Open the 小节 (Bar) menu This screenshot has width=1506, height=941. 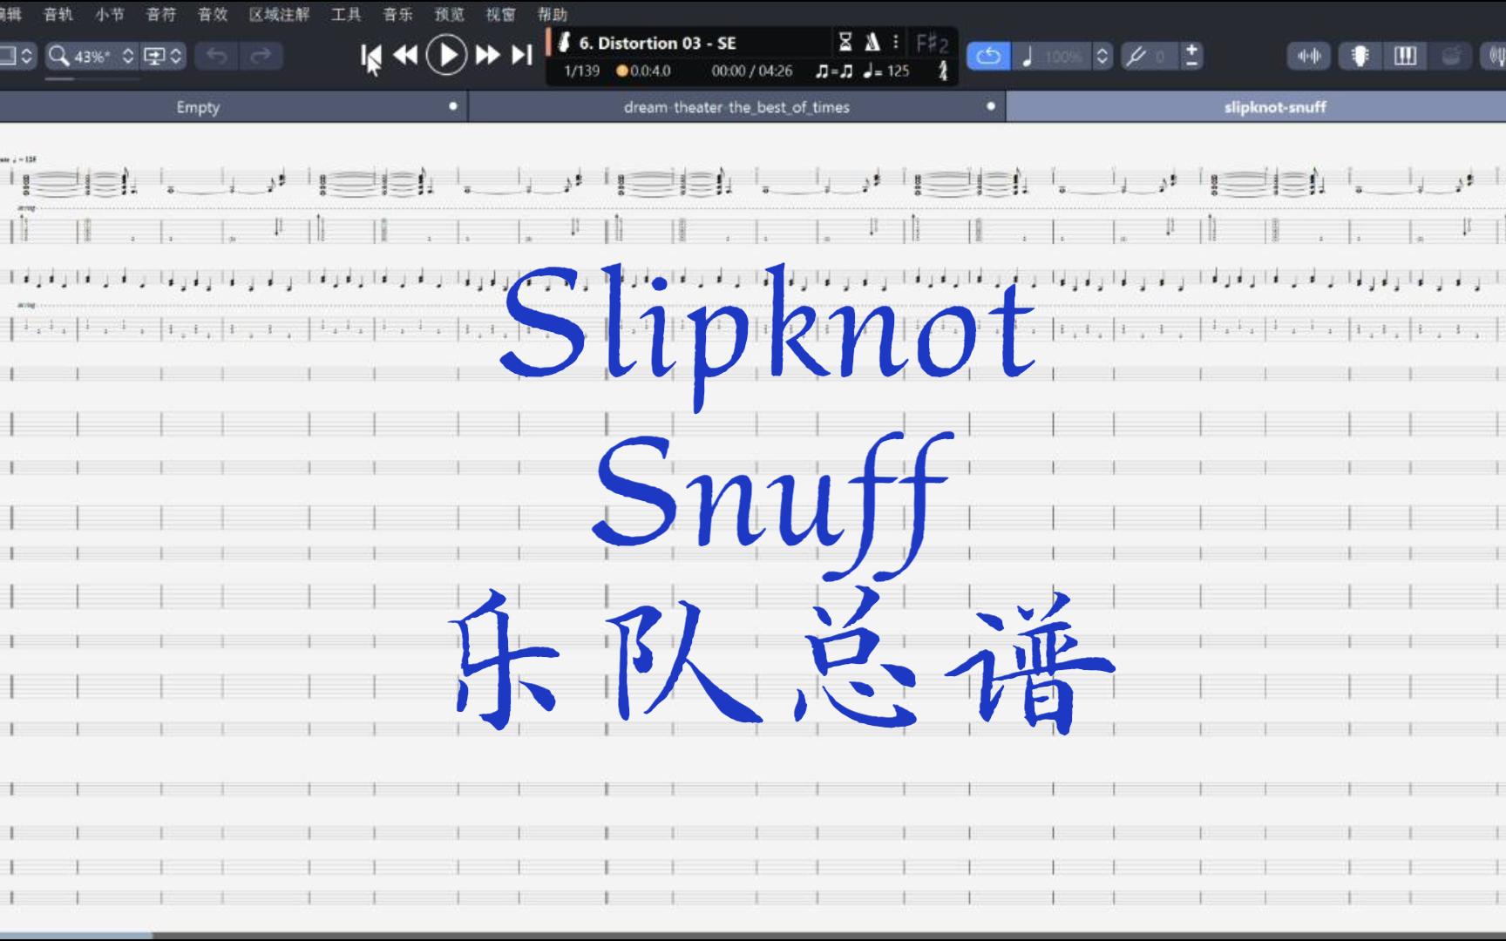pyautogui.click(x=110, y=14)
